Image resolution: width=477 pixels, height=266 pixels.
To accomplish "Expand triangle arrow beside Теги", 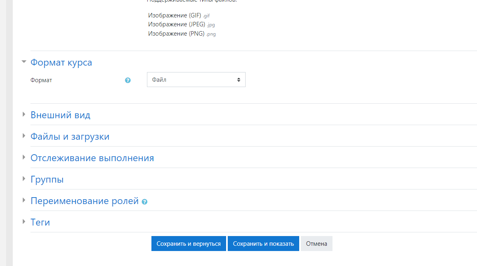I will (24, 222).
